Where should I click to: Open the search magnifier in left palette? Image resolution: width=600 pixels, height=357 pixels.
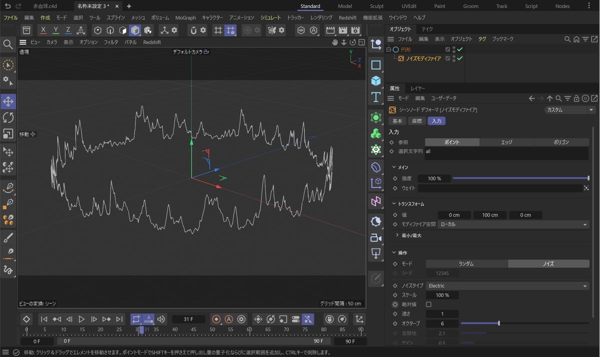tap(8, 45)
